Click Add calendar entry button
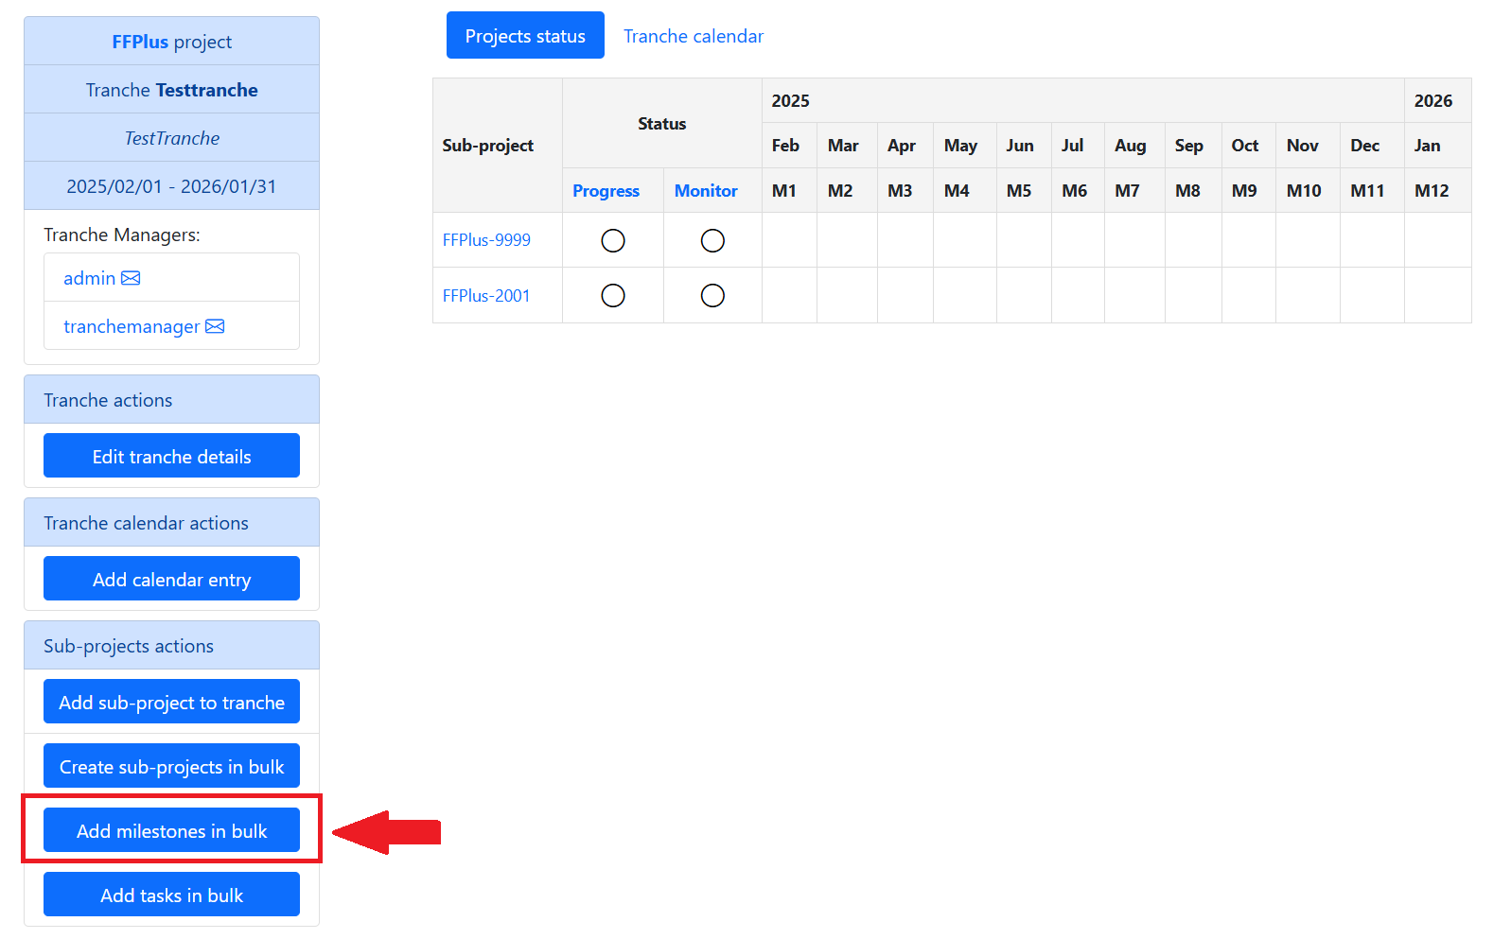The height and width of the screenshot is (939, 1511). point(171,579)
